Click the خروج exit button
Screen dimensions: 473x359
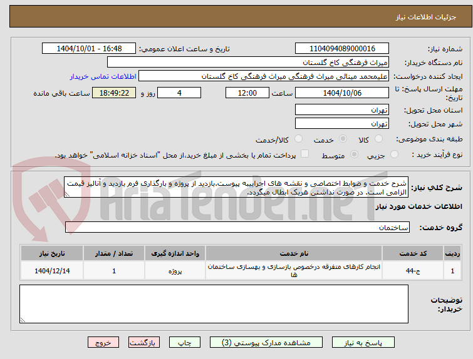point(103,343)
